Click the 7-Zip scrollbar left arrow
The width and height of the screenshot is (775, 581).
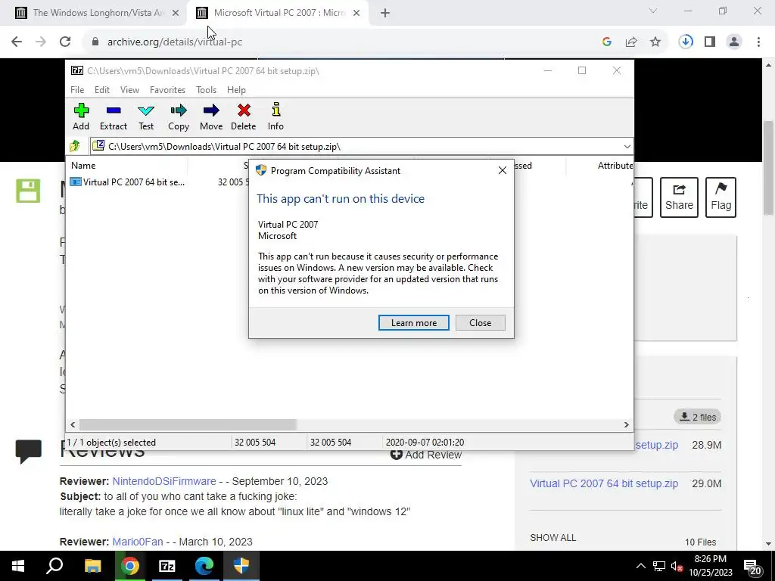(73, 424)
